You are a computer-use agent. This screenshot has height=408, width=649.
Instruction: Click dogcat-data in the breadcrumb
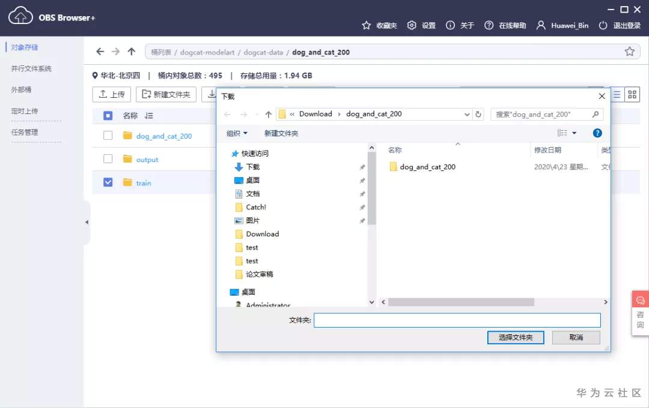(263, 52)
